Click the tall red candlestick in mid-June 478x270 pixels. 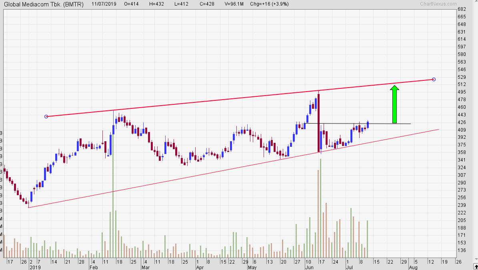(x=319, y=120)
